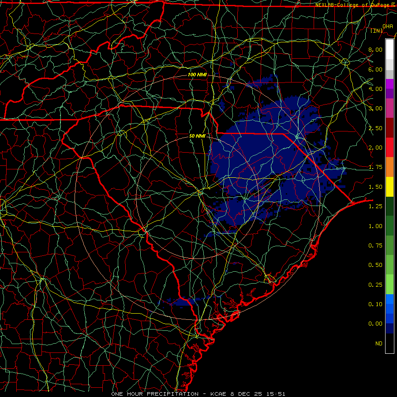Screen dimensions: 397x397
Task: Click the 1.00 legend value
Action: (375, 226)
